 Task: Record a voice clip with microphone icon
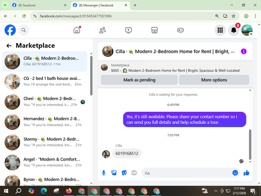pos(104,173)
